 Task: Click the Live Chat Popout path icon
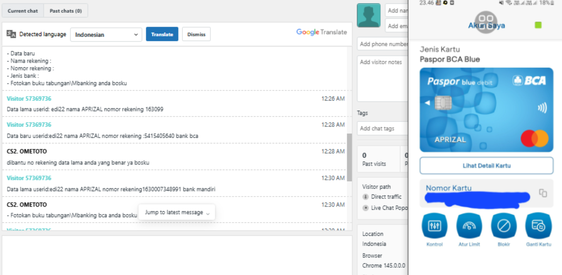365,208
